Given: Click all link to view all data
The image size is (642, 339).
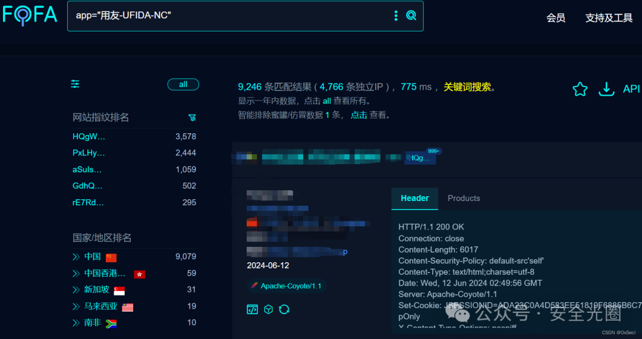Looking at the screenshot, I should [x=327, y=101].
